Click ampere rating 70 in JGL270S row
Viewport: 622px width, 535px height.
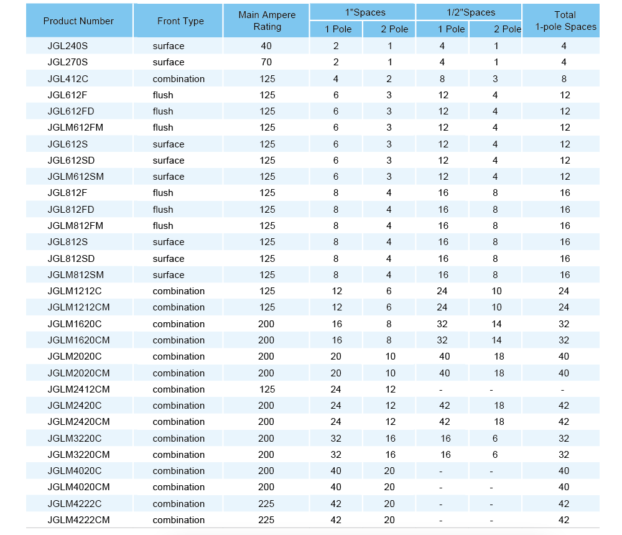[266, 62]
